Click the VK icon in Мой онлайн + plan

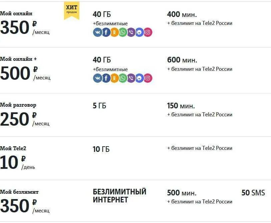[x=97, y=78]
